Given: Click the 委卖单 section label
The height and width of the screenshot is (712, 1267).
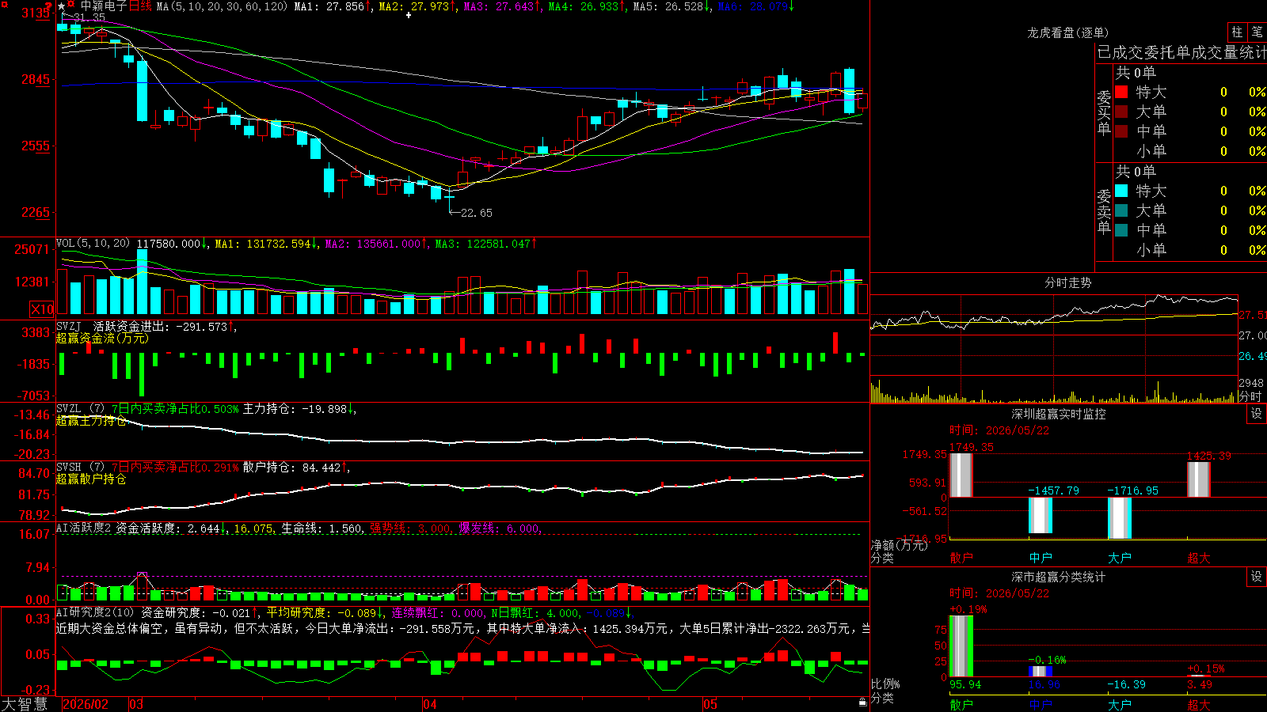Looking at the screenshot, I should point(1104,210).
